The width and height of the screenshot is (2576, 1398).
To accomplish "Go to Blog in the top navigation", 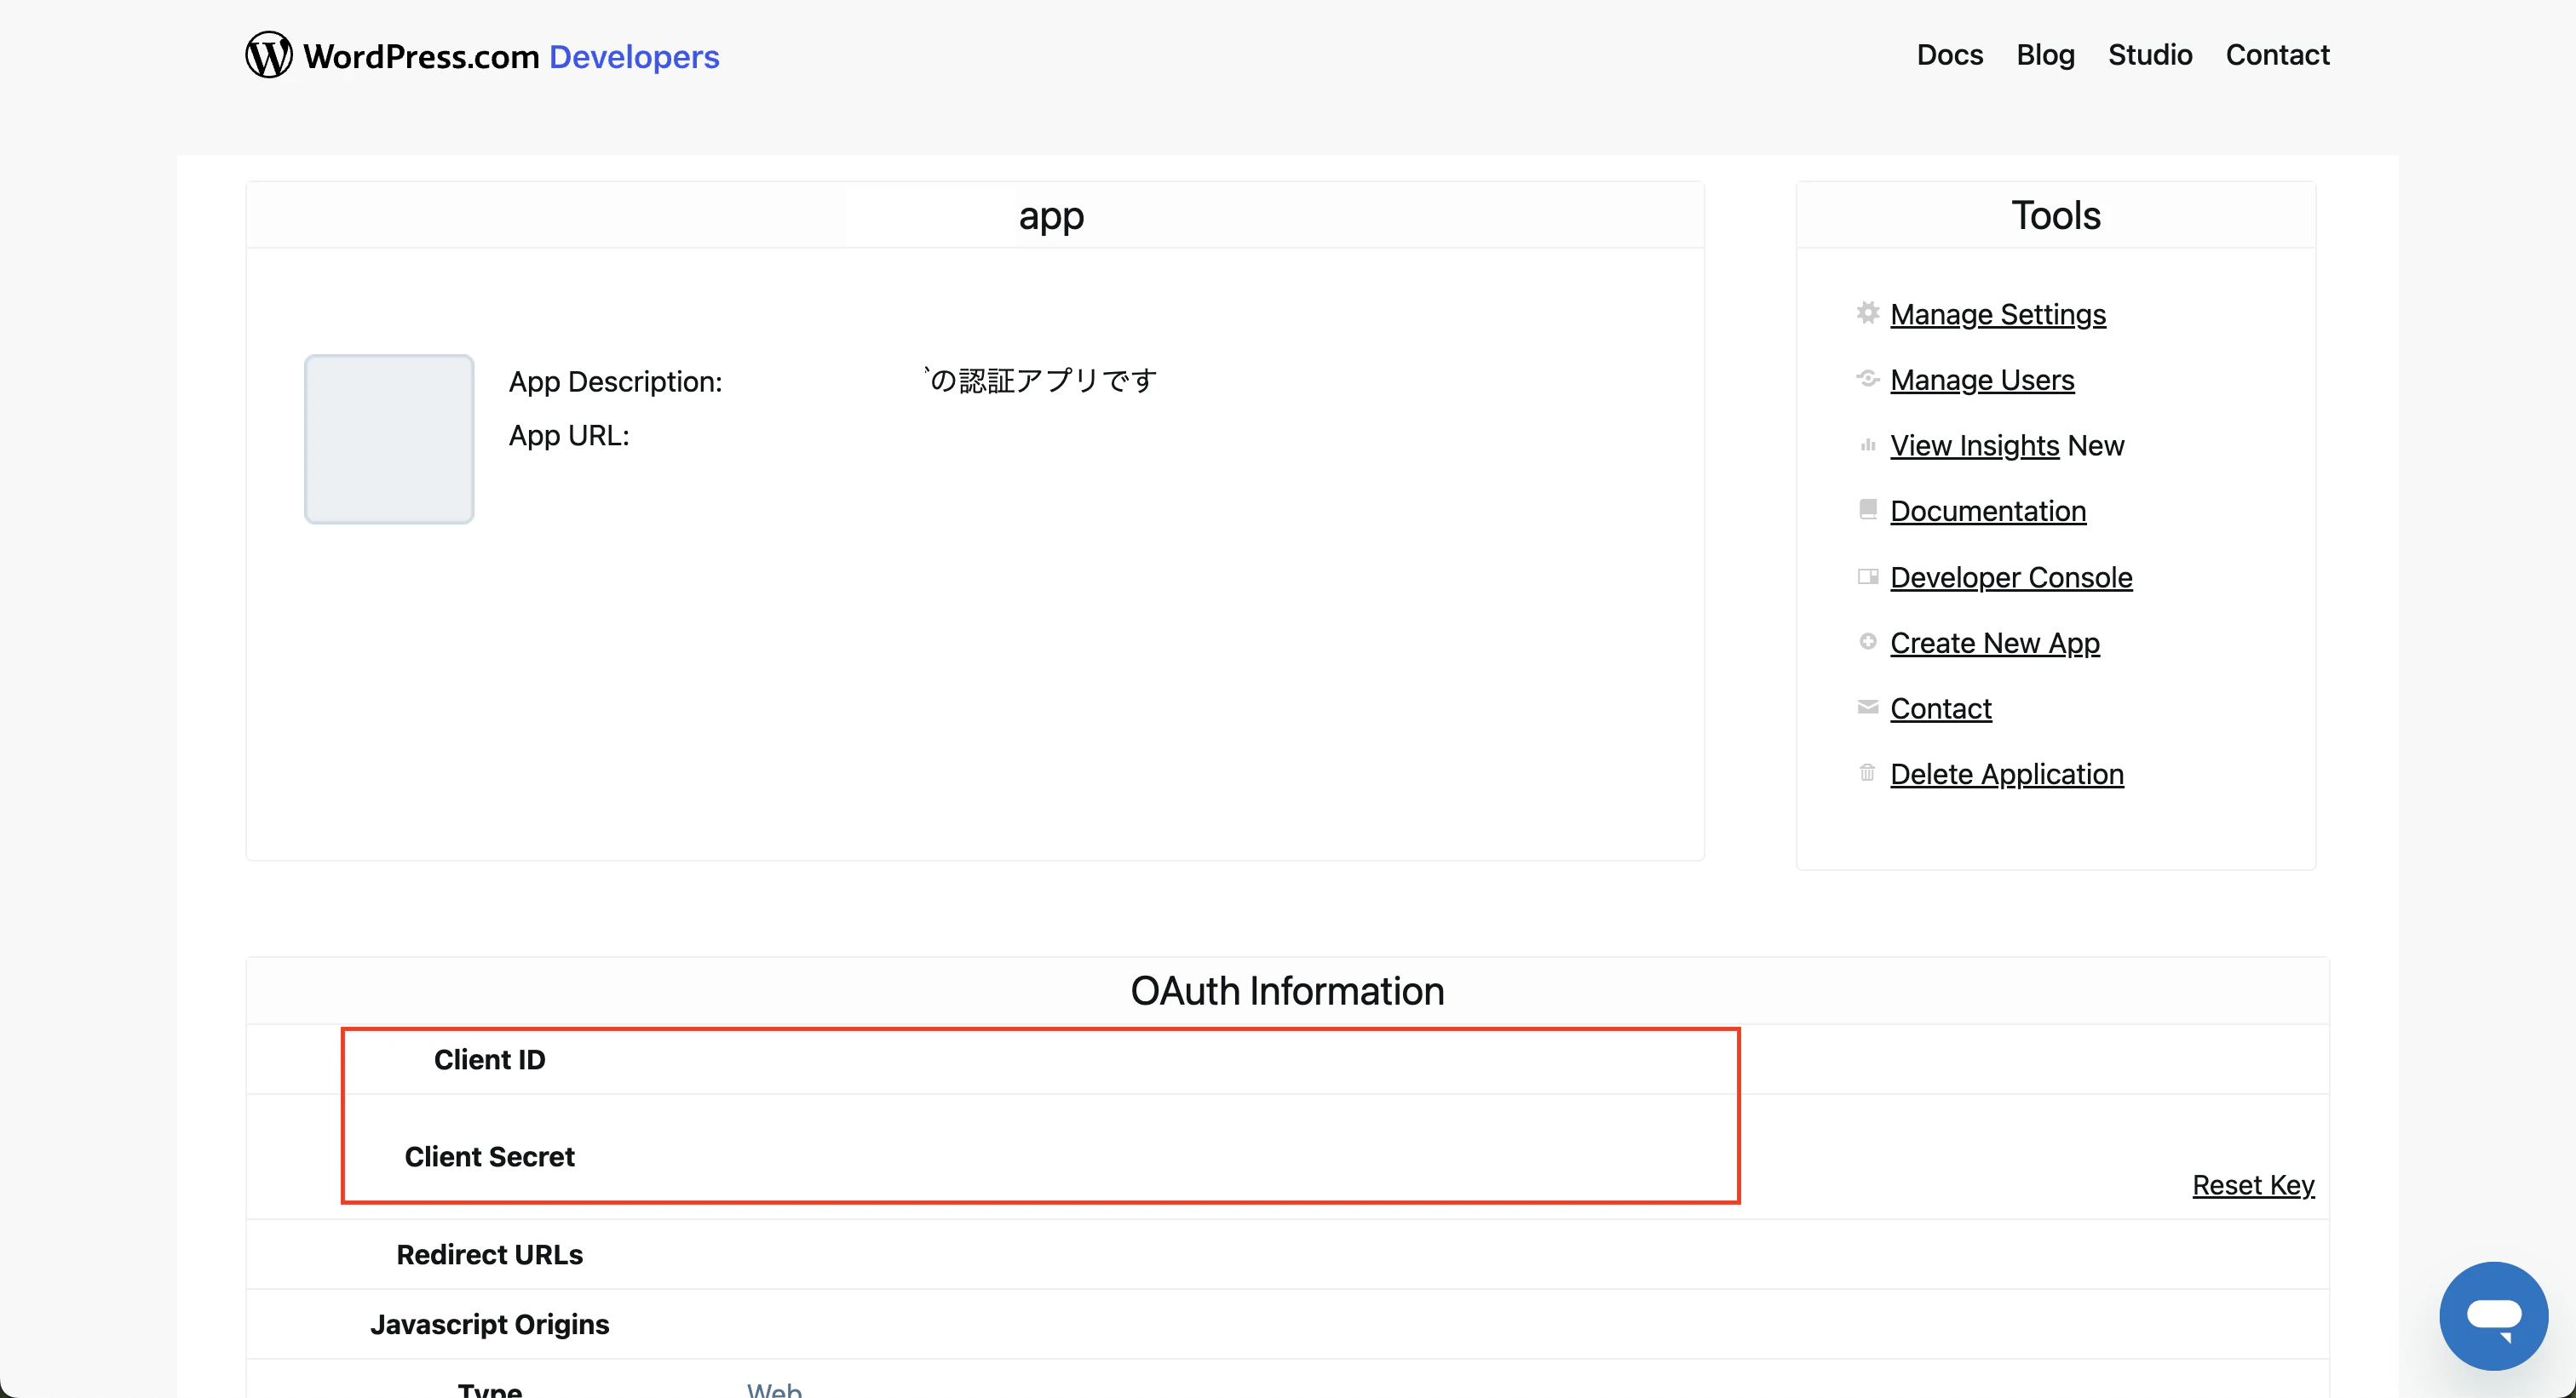I will coord(2045,55).
